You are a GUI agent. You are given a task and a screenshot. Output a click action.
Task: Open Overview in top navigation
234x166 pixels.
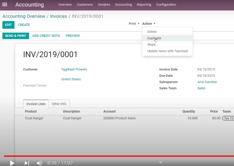pos(65,4)
